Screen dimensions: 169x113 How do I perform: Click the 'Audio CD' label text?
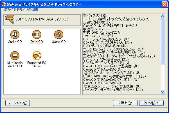(x=15, y=42)
